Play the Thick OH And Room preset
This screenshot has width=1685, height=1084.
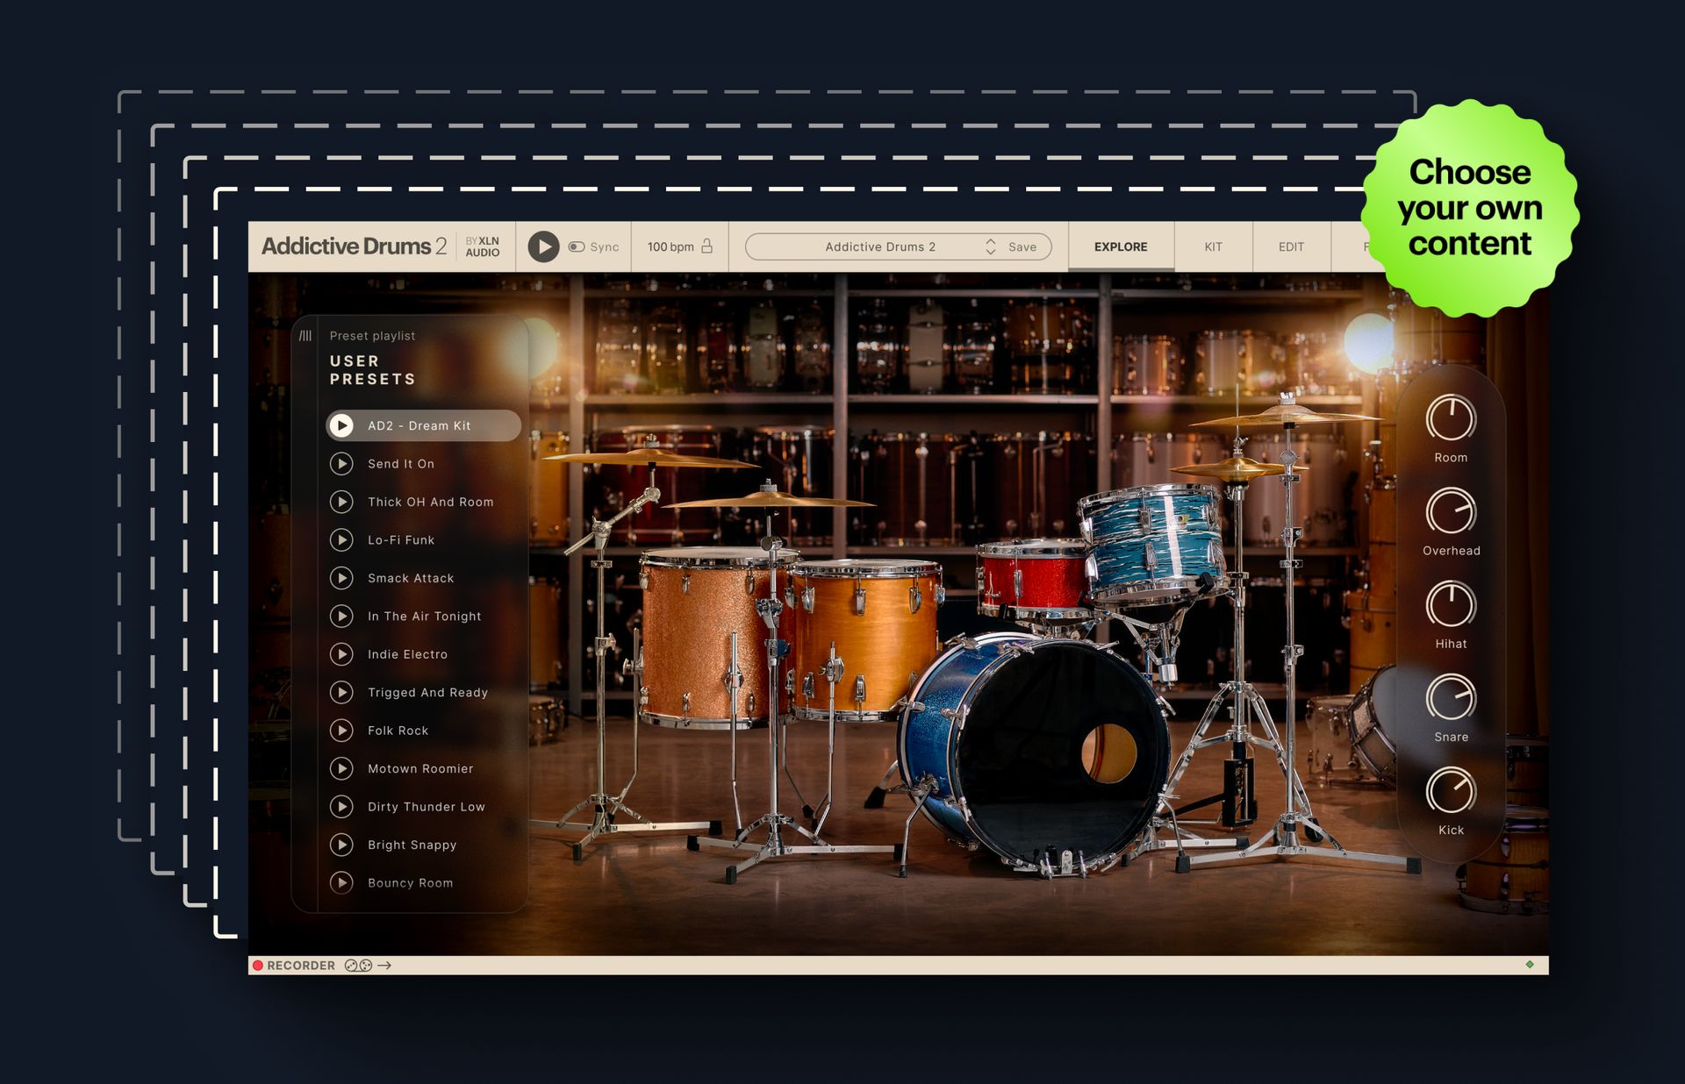[341, 502]
